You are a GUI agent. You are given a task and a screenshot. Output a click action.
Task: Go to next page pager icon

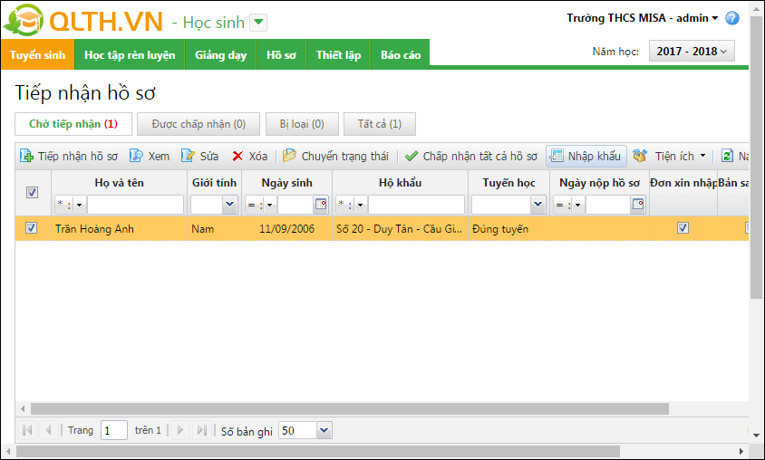(x=180, y=430)
